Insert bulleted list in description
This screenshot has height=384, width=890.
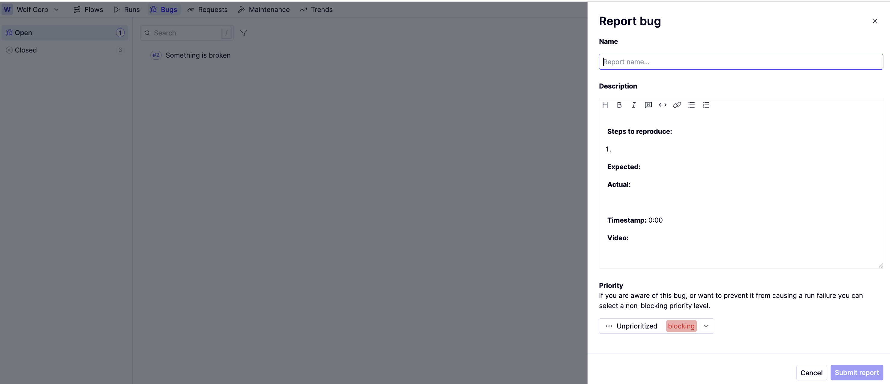691,105
